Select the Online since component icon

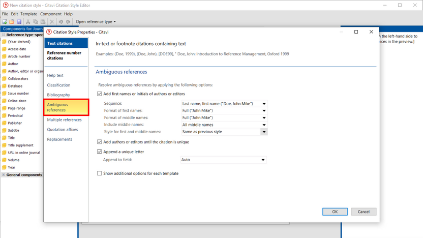(4, 101)
